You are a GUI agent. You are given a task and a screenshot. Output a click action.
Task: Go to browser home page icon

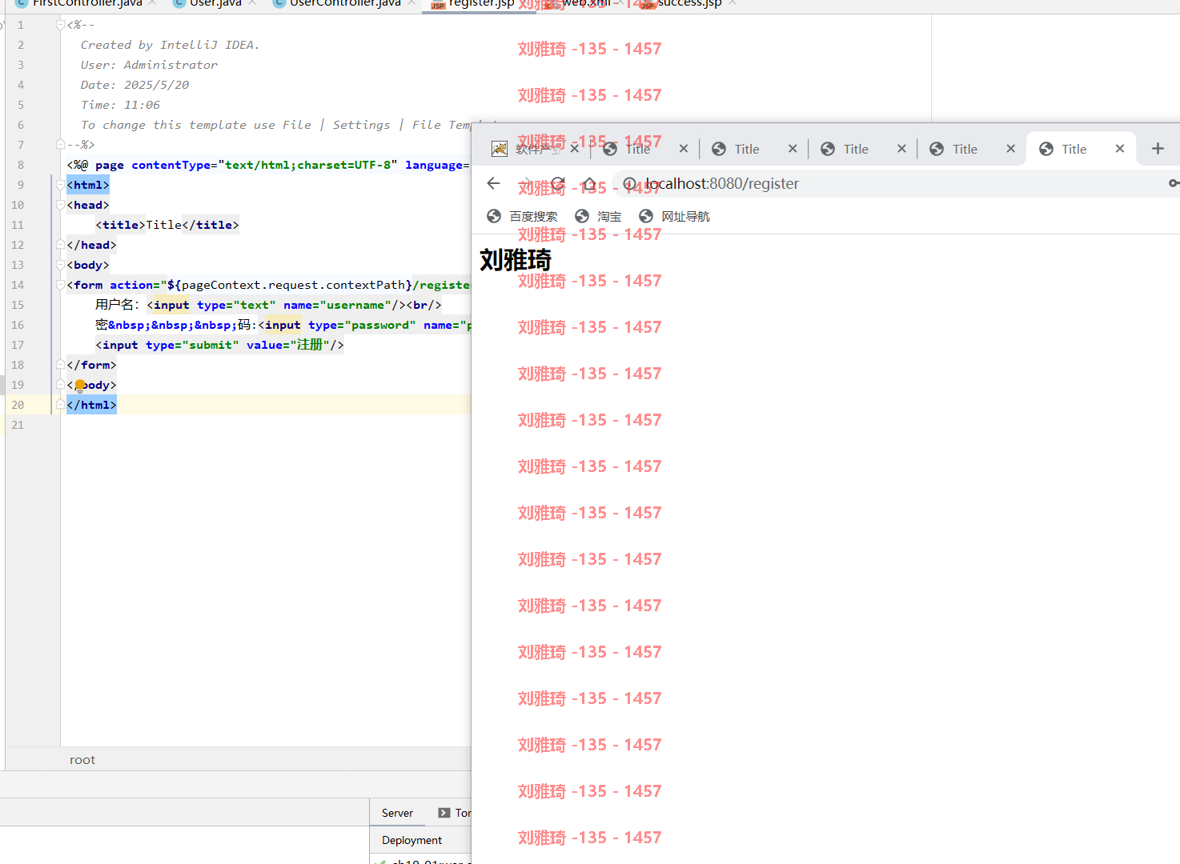(590, 183)
